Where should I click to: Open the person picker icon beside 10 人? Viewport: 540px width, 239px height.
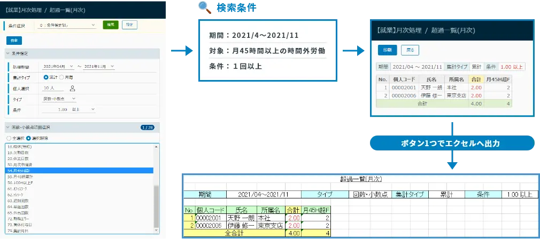[72, 88]
